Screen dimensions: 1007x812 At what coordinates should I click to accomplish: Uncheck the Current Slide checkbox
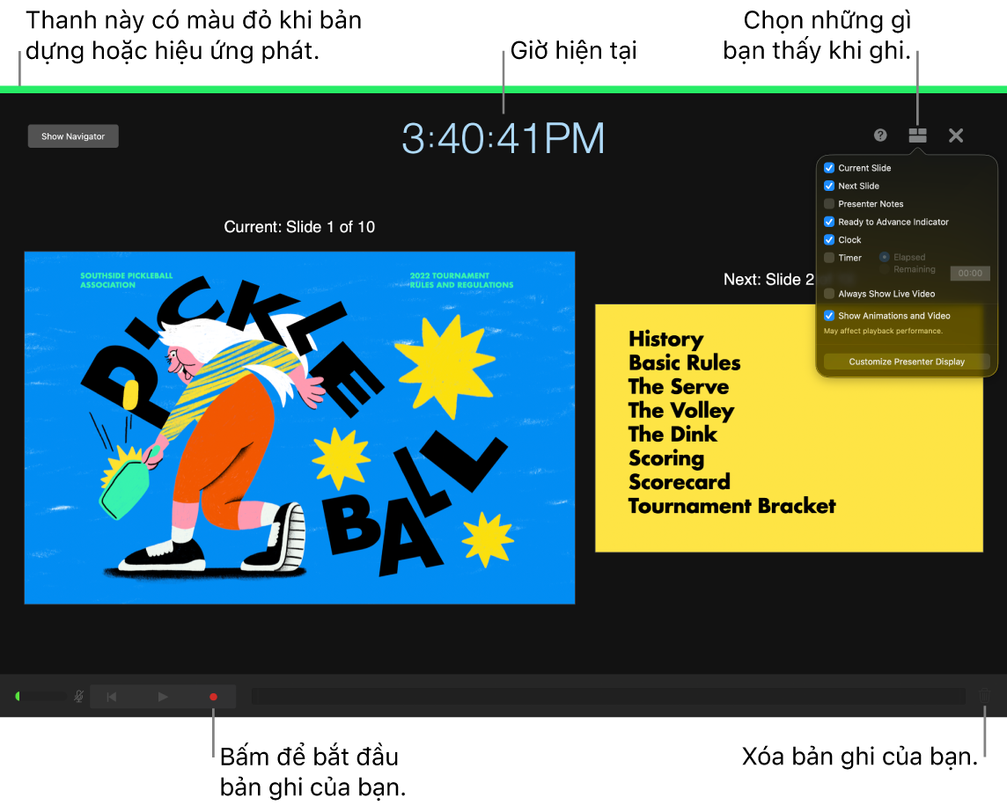(829, 167)
